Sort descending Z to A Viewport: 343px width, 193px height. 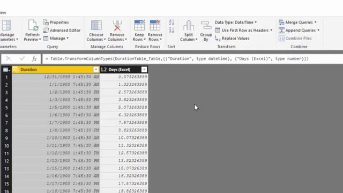[171, 30]
